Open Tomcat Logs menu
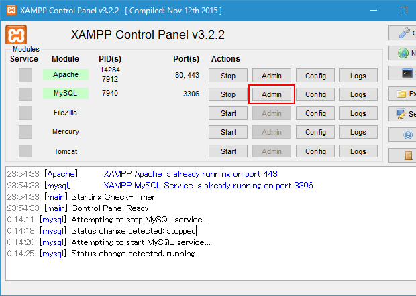The height and width of the screenshot is (296, 416). tap(358, 151)
